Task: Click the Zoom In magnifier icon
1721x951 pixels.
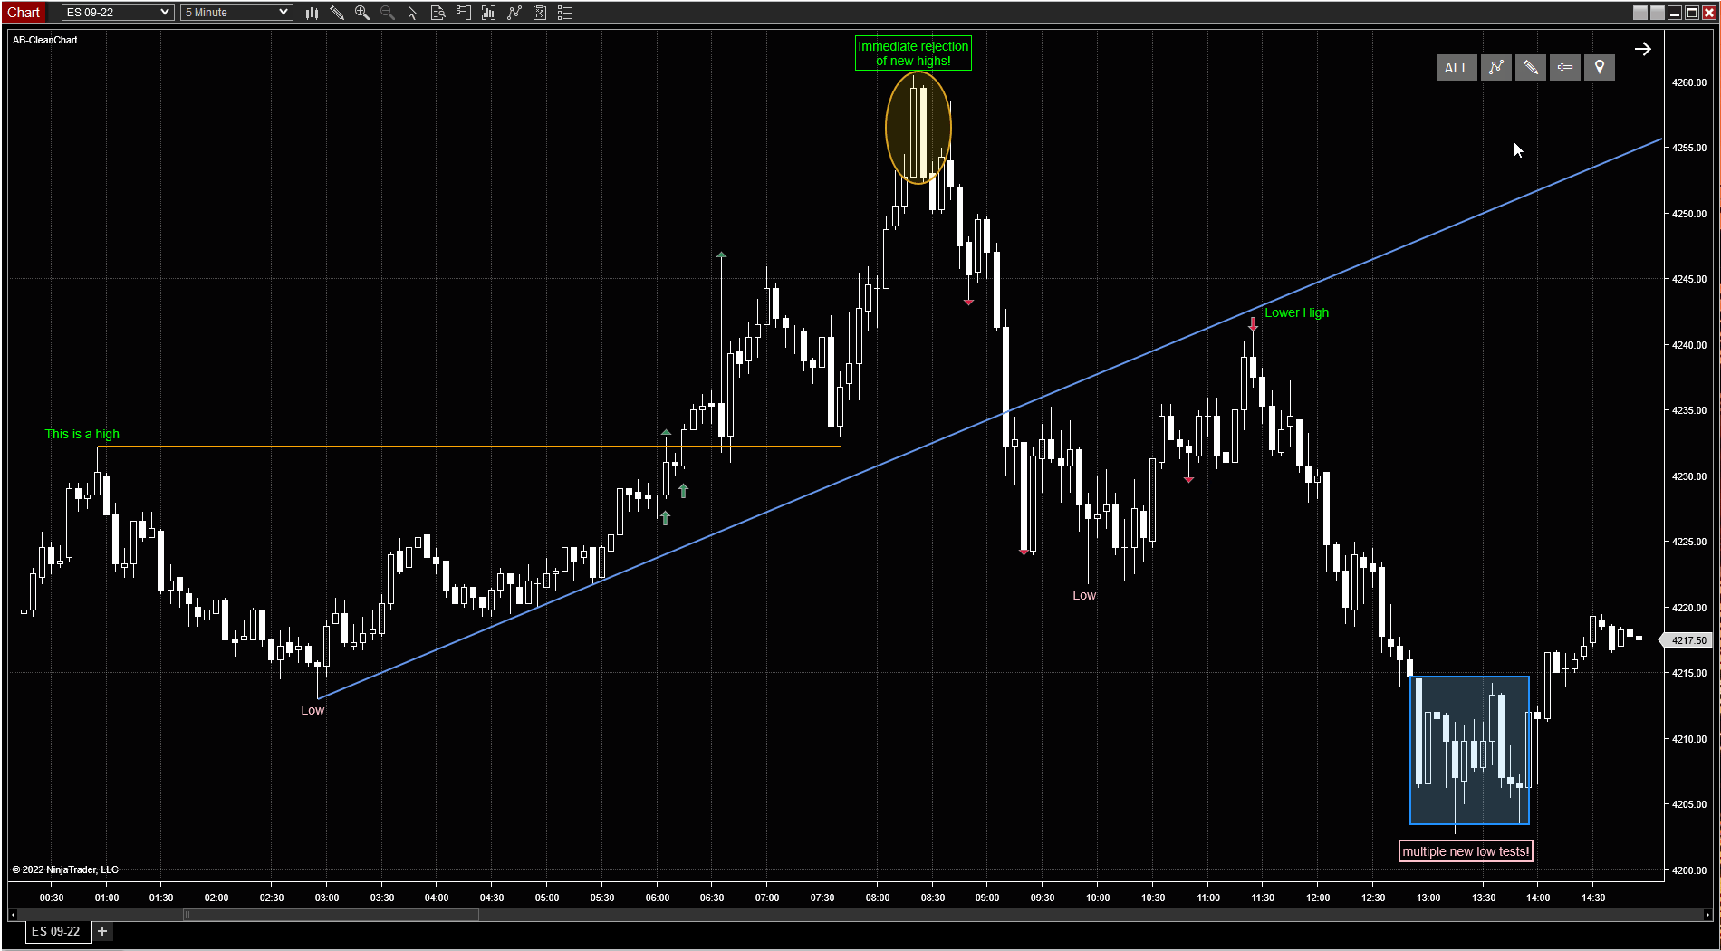Action: pos(362,13)
